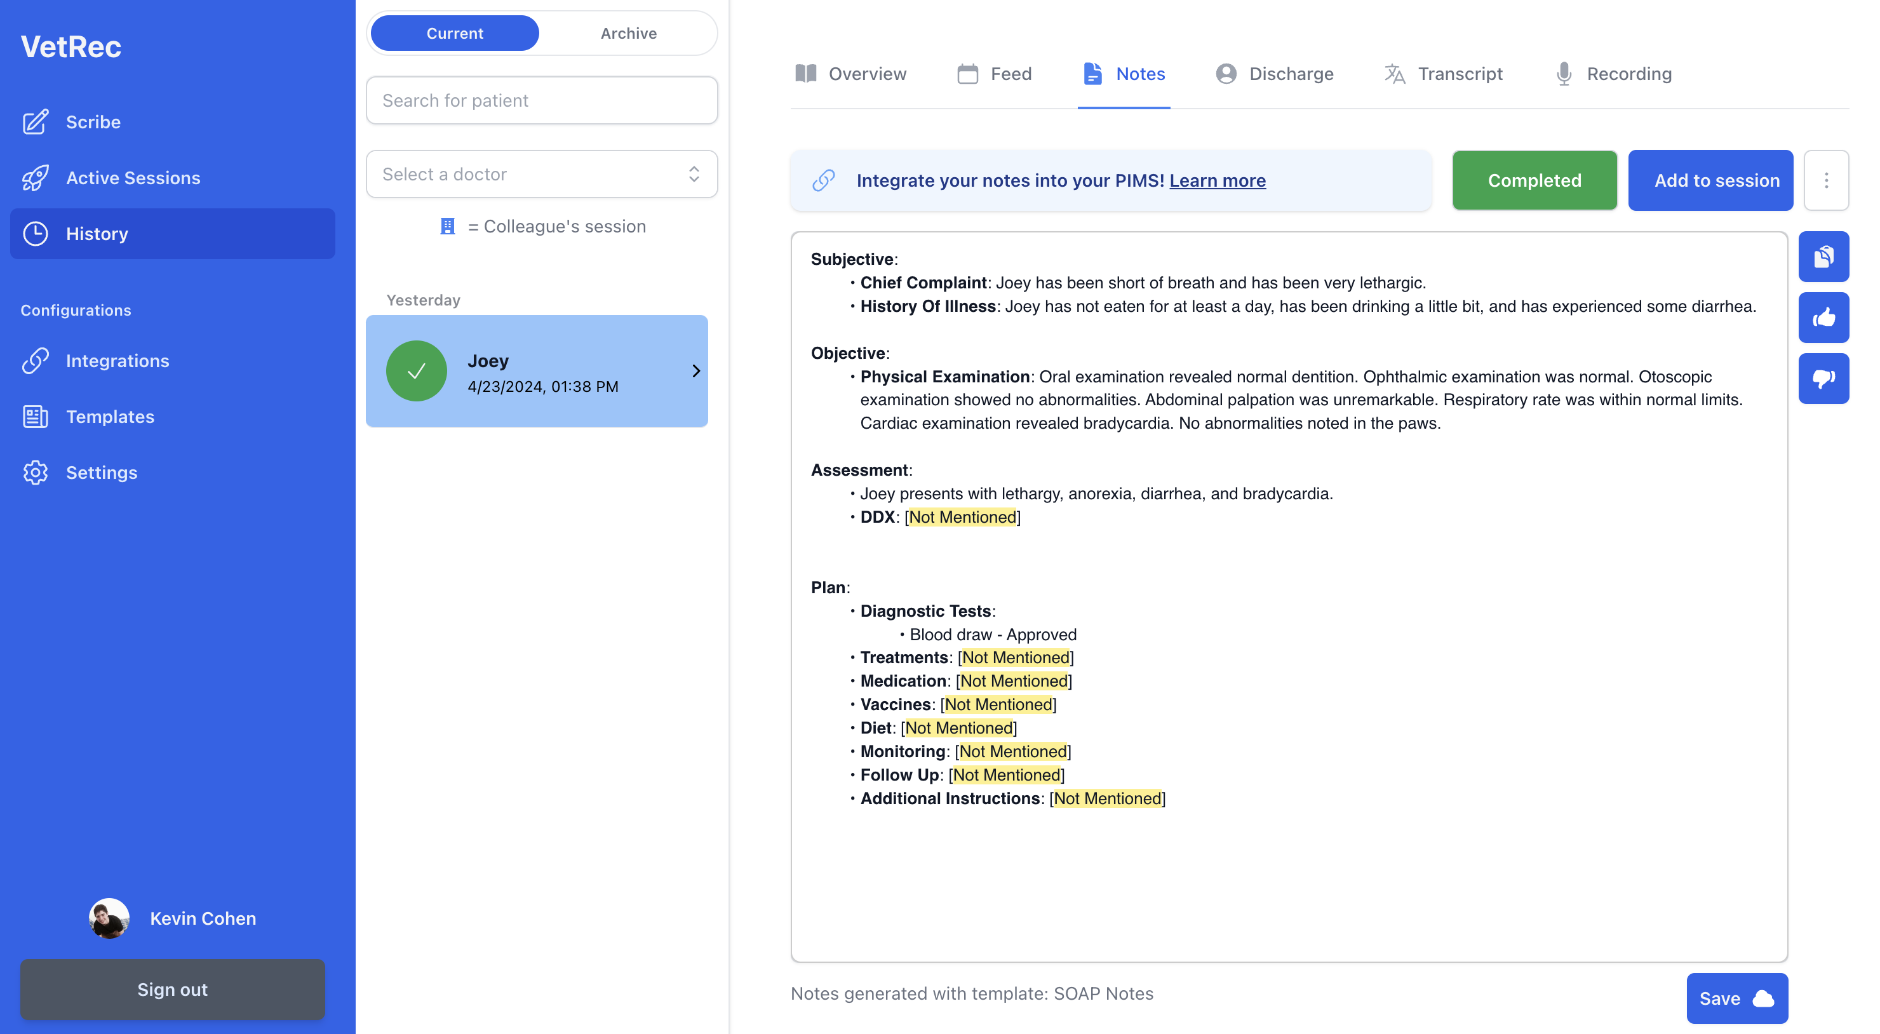Expand Joey's session with the chevron arrow
1880x1034 pixels.
[695, 371]
